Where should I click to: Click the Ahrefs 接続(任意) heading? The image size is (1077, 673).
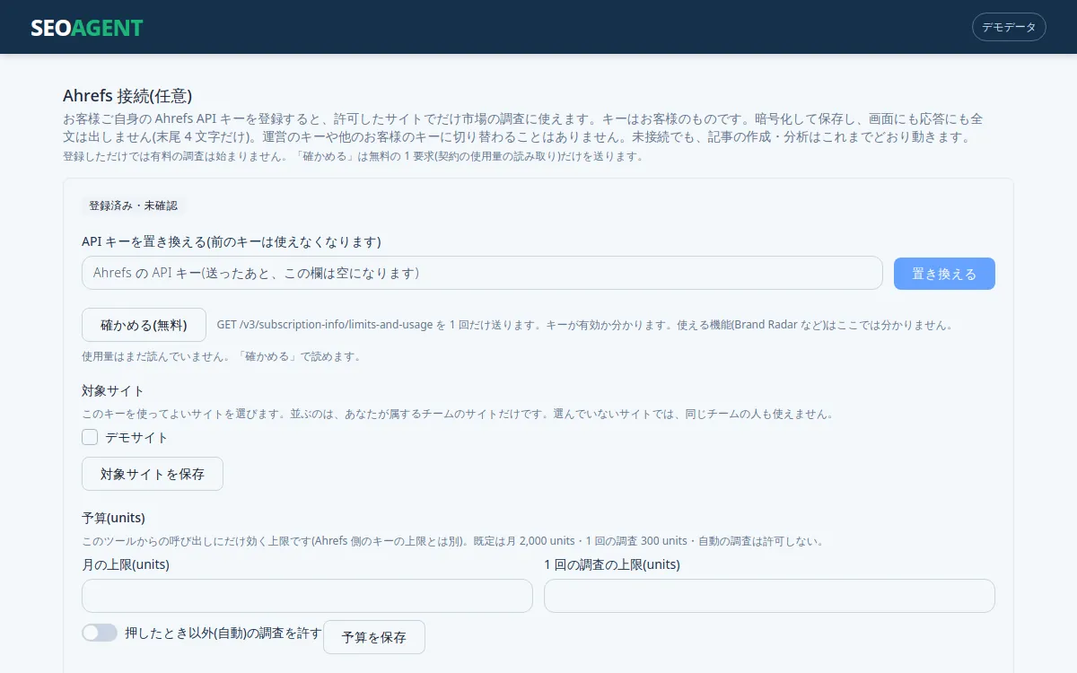127,96
